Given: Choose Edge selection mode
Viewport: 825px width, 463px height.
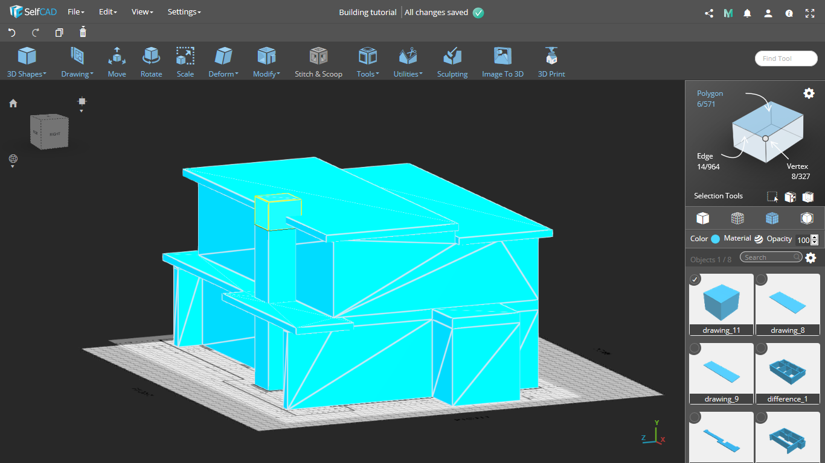Looking at the screenshot, I should click(x=705, y=156).
